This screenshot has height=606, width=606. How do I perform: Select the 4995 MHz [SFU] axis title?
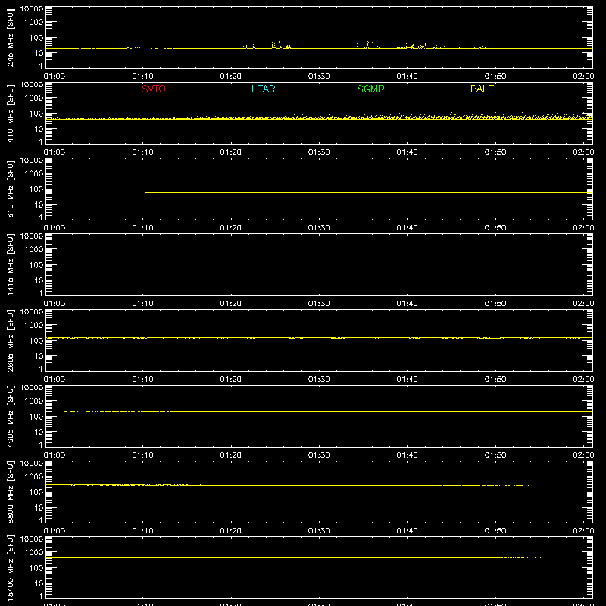(10, 416)
